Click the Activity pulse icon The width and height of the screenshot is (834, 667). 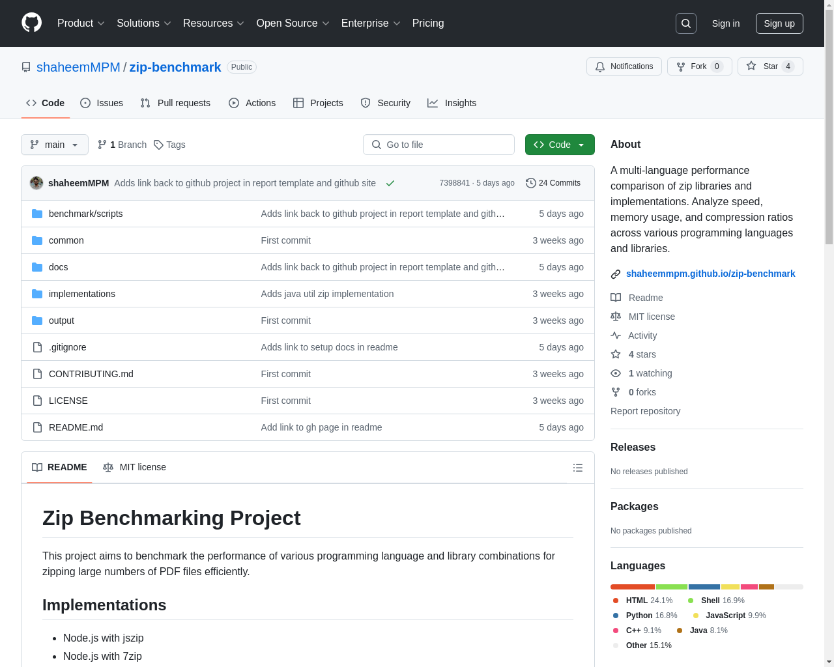(x=616, y=335)
